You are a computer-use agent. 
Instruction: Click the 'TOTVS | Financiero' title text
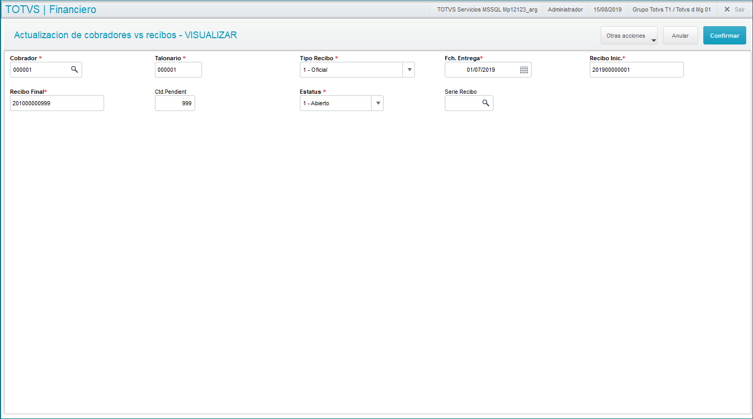(x=51, y=9)
